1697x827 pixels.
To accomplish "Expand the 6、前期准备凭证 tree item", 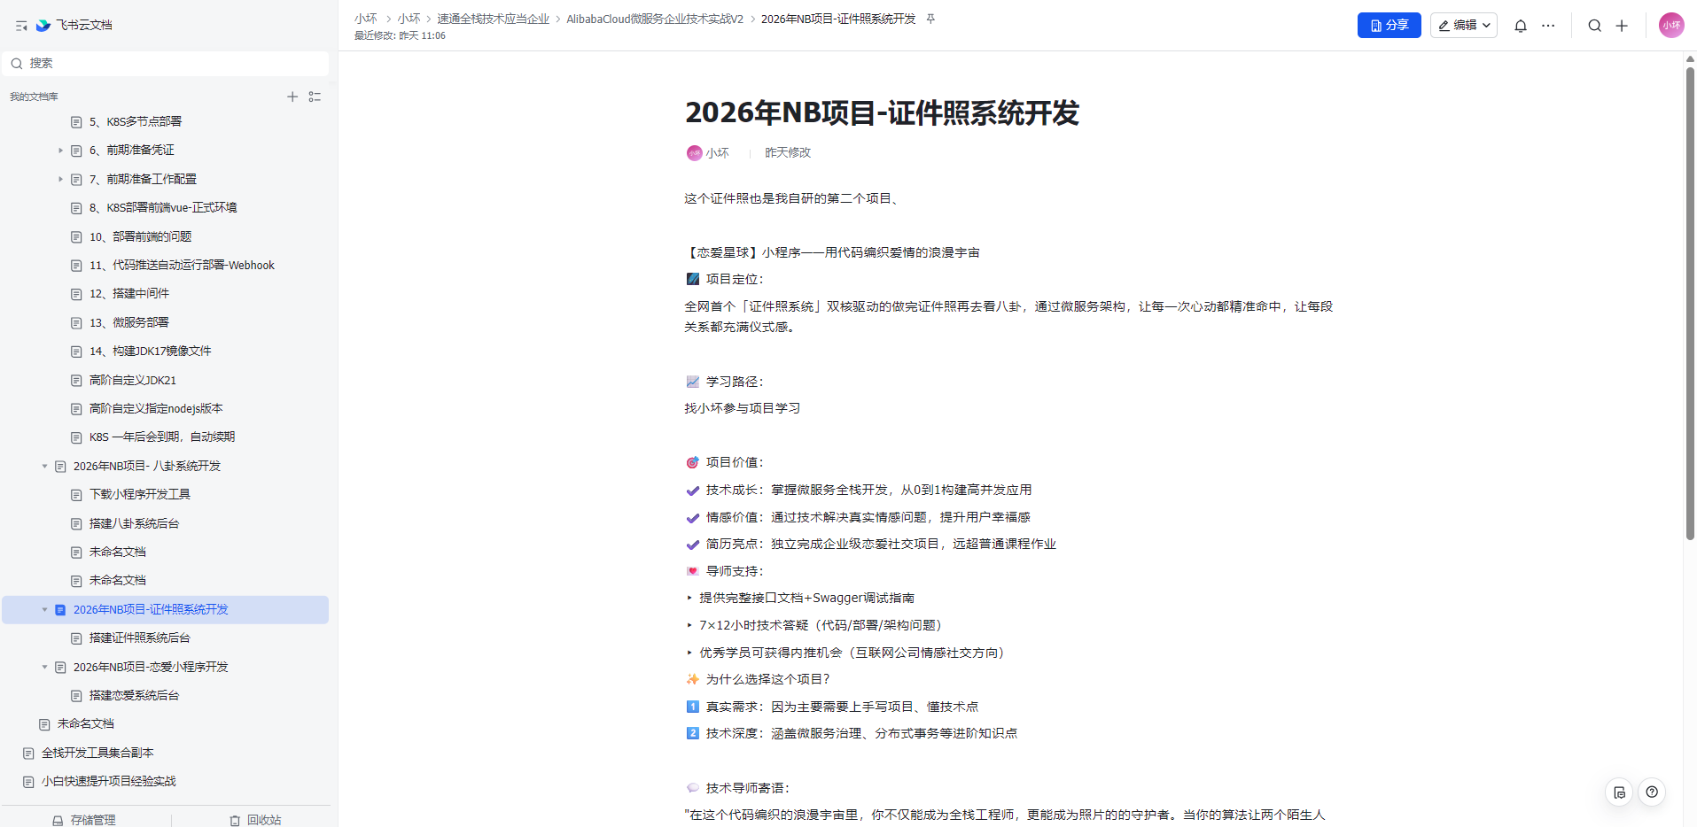I will (x=60, y=151).
